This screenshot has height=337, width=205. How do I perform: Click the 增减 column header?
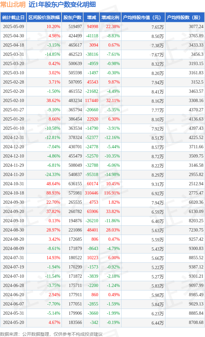pyautogui.click(x=92, y=18)
